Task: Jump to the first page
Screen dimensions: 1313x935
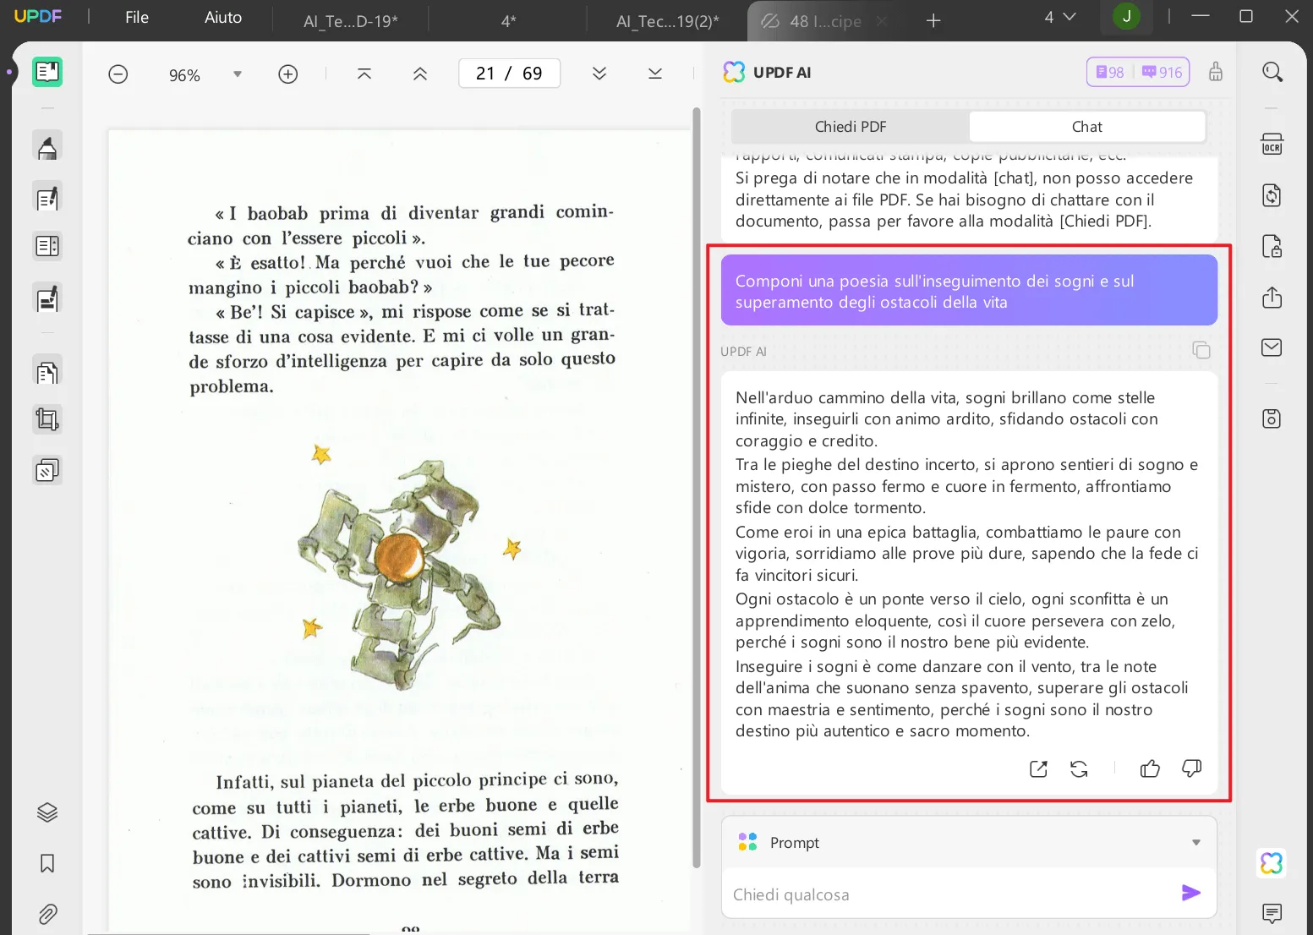Action: pos(364,74)
